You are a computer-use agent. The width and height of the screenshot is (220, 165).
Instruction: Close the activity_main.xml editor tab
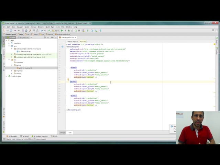pos(76,37)
